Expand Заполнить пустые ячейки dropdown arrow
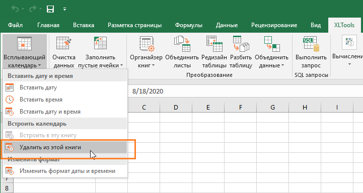Viewport: 363px width, 193px height. click(121, 66)
